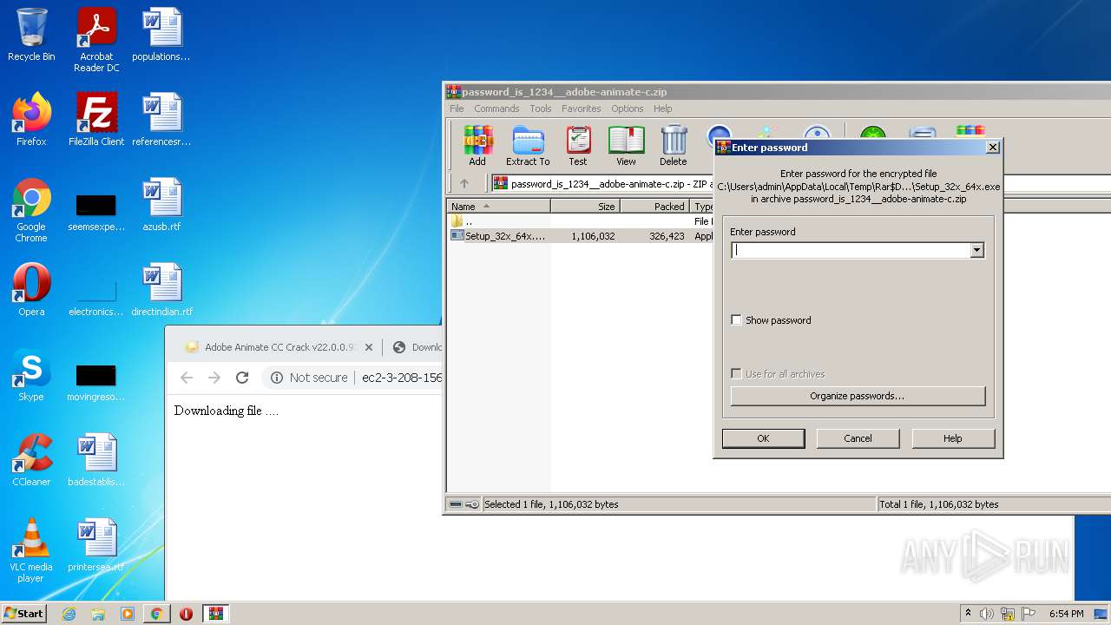
Task: Click the key icon in WinRAR status bar
Action: (472, 504)
